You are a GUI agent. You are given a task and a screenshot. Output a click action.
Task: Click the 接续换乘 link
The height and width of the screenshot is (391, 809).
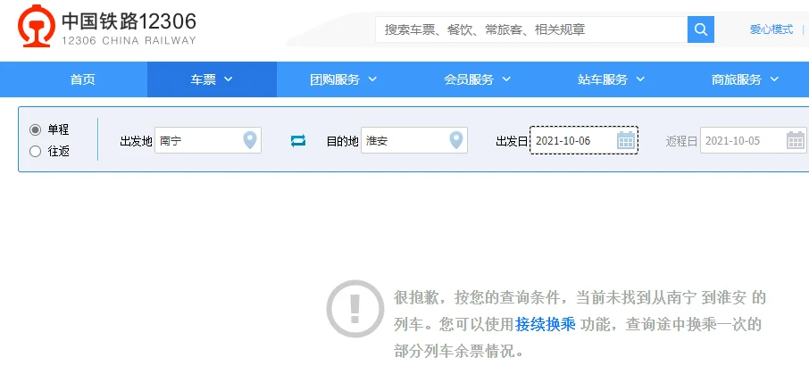[545, 324]
